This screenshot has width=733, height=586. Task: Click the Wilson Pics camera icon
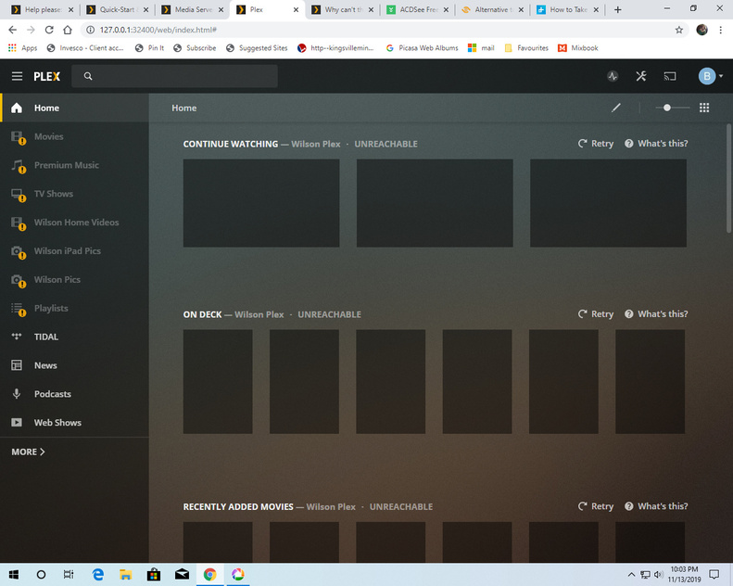pos(18,280)
